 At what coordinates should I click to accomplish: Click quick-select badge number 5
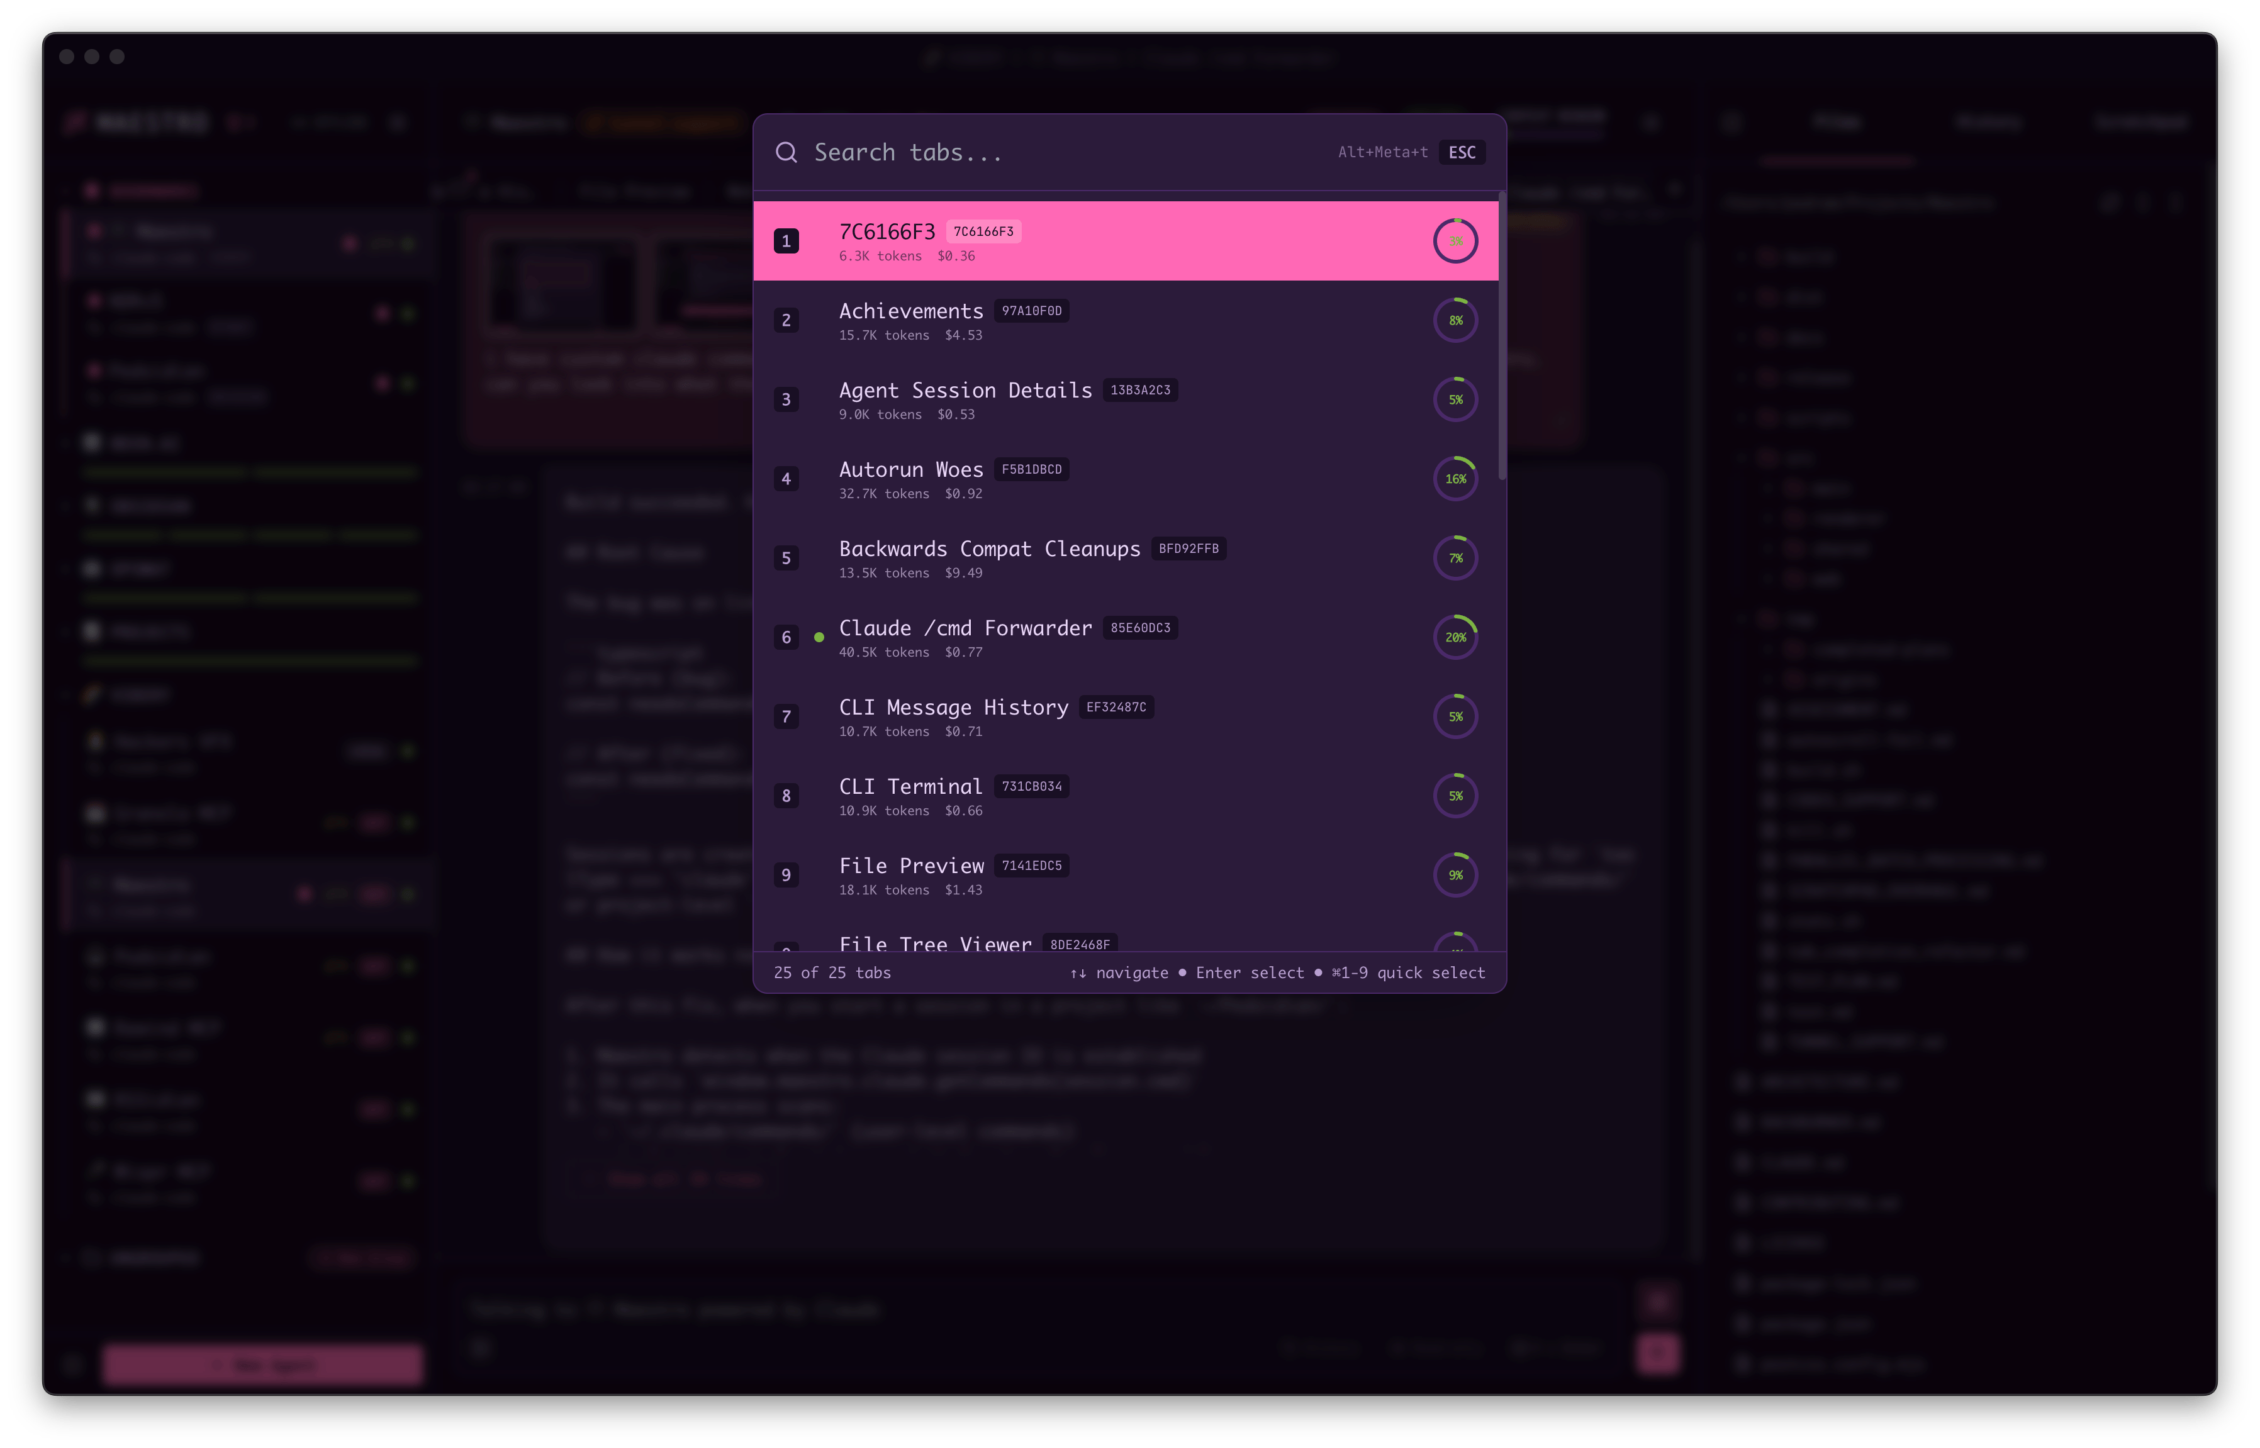[786, 559]
